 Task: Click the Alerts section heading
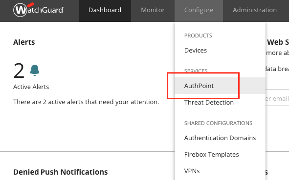click(x=24, y=42)
